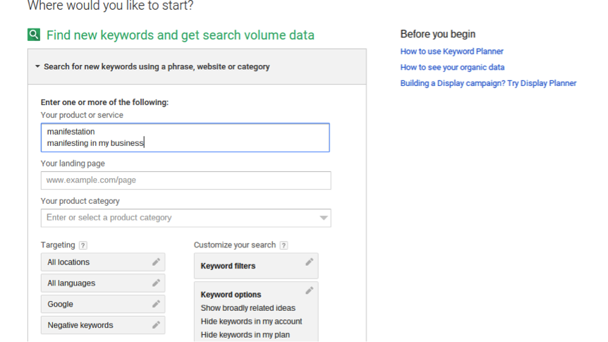Open How to see your organic data
The height and width of the screenshot is (342, 608).
[452, 67]
